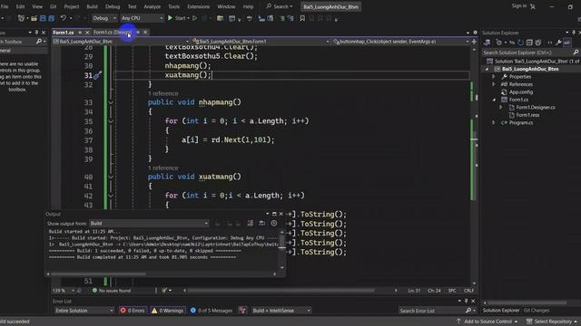Open the Form1 class navigation dropdown

[261, 42]
